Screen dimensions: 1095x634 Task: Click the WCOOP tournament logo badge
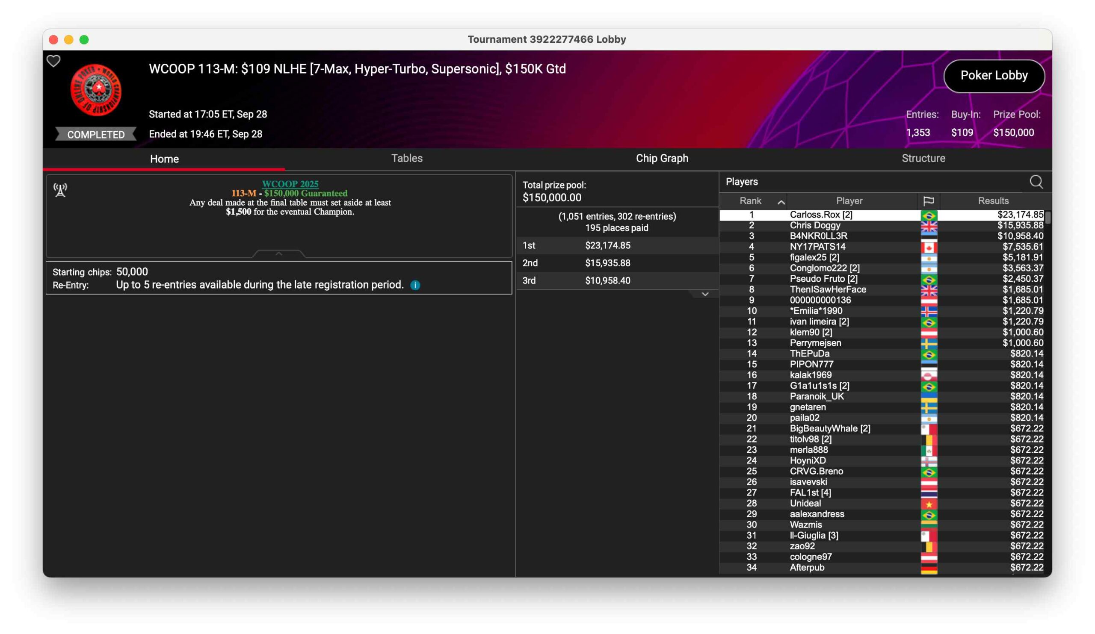[x=96, y=90]
